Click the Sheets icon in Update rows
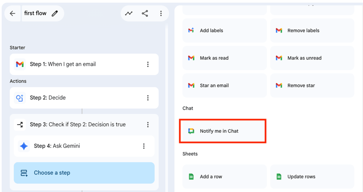Image resolution: width=363 pixels, height=192 pixels. coord(279,177)
